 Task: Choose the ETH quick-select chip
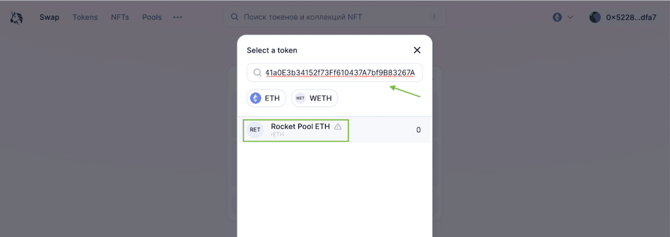click(266, 98)
